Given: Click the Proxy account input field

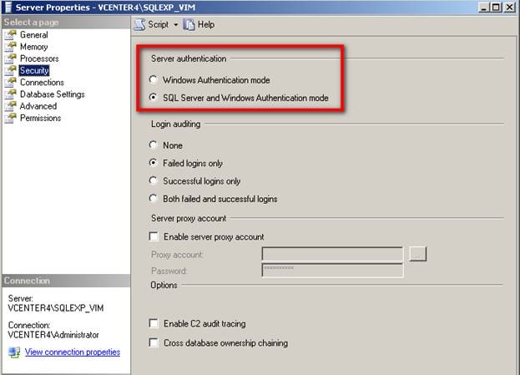Looking at the screenshot, I should pos(333,254).
